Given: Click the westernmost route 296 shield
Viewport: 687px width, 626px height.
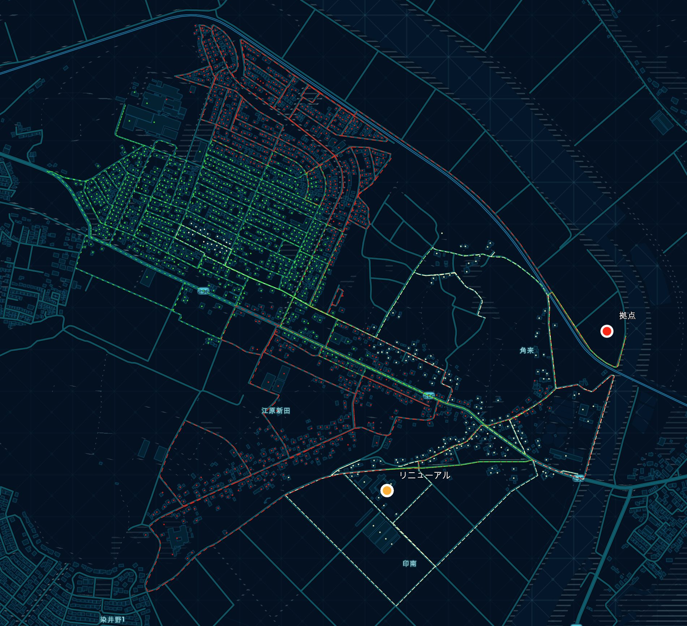Looking at the screenshot, I should 203,291.
